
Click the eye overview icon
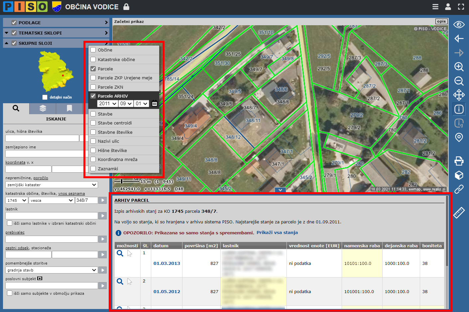(x=459, y=25)
